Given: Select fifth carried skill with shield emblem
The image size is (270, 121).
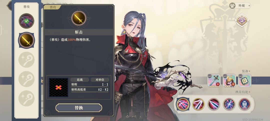Looking at the screenshot, I should pyautogui.click(x=244, y=104).
